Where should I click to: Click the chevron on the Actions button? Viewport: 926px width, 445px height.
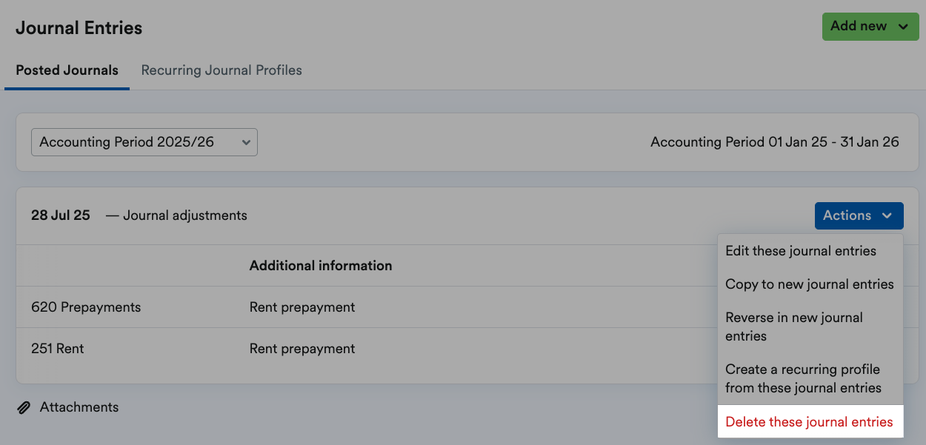pyautogui.click(x=888, y=215)
